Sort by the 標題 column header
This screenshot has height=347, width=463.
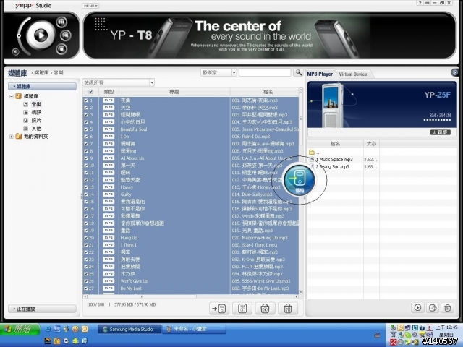[x=174, y=92]
